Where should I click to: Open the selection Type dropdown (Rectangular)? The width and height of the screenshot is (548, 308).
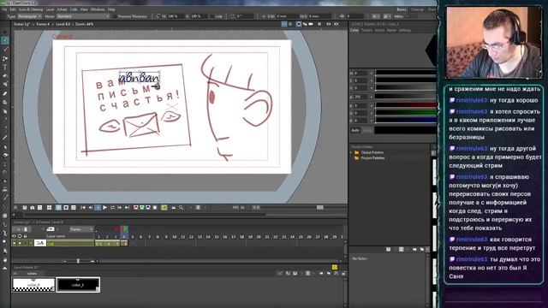(x=29, y=16)
